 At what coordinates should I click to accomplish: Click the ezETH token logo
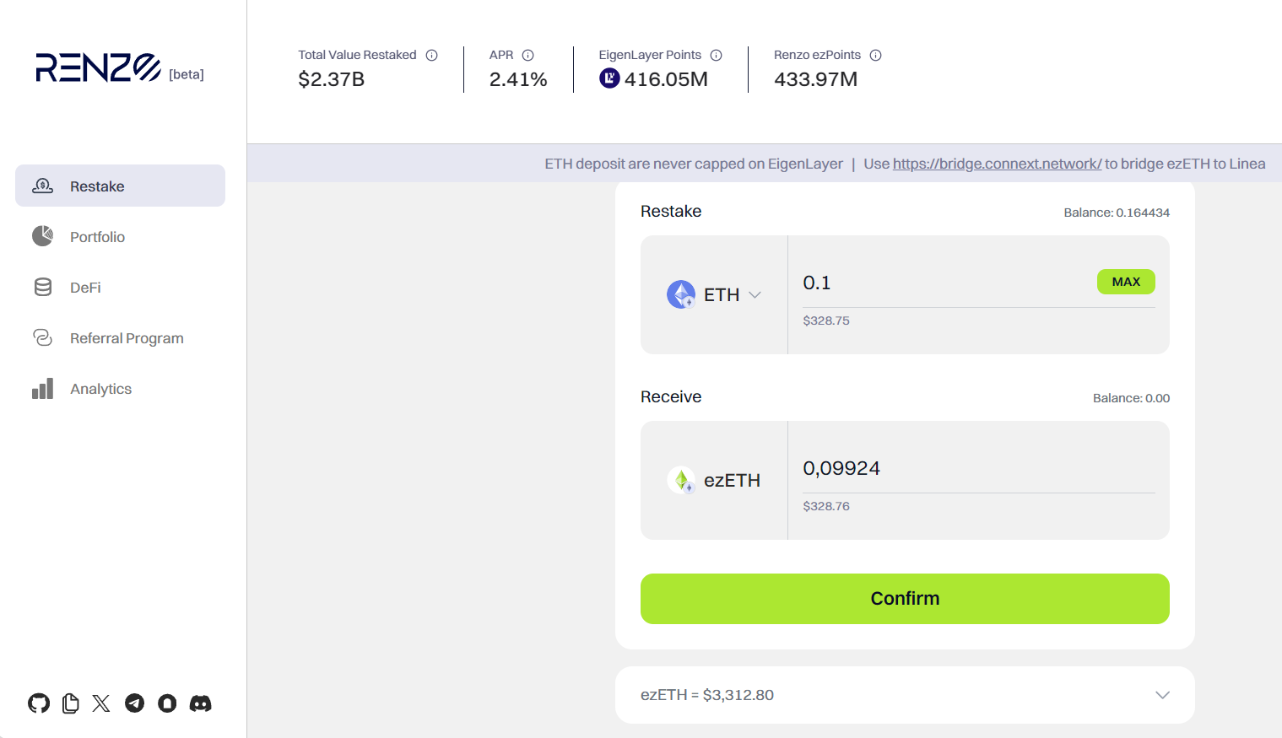[681, 479]
